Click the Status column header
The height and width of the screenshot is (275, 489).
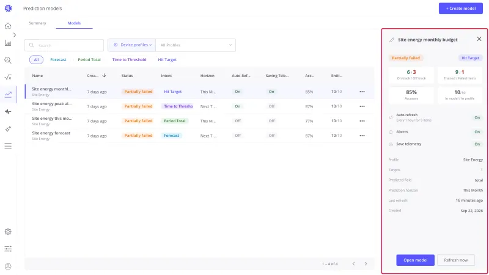tap(127, 76)
